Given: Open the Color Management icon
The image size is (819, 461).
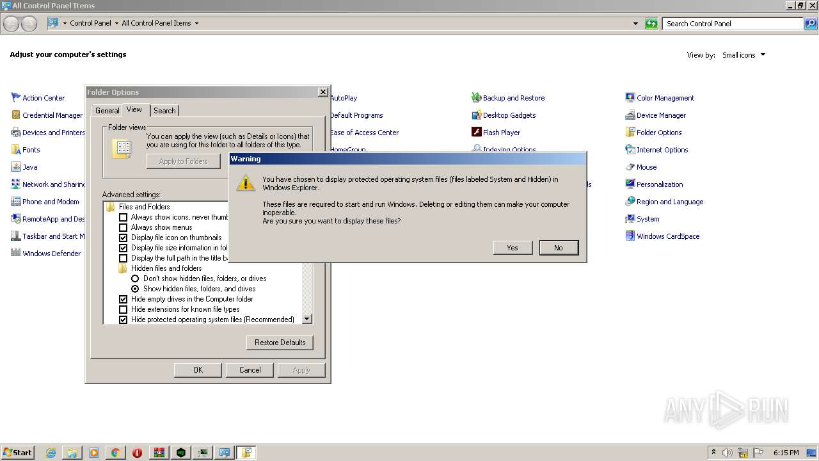Looking at the screenshot, I should point(630,97).
